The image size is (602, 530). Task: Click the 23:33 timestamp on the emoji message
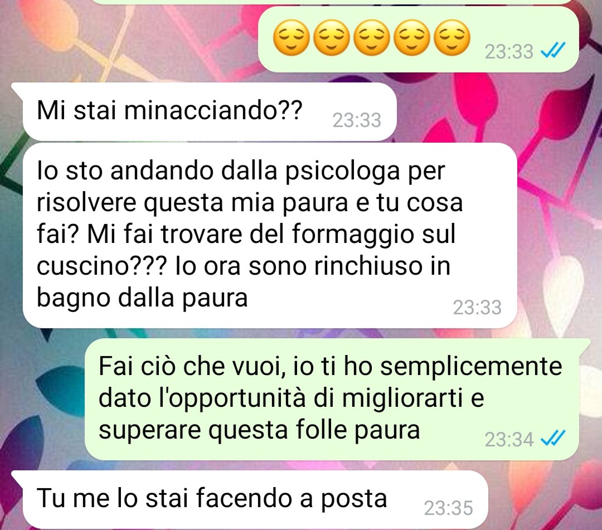point(509,51)
